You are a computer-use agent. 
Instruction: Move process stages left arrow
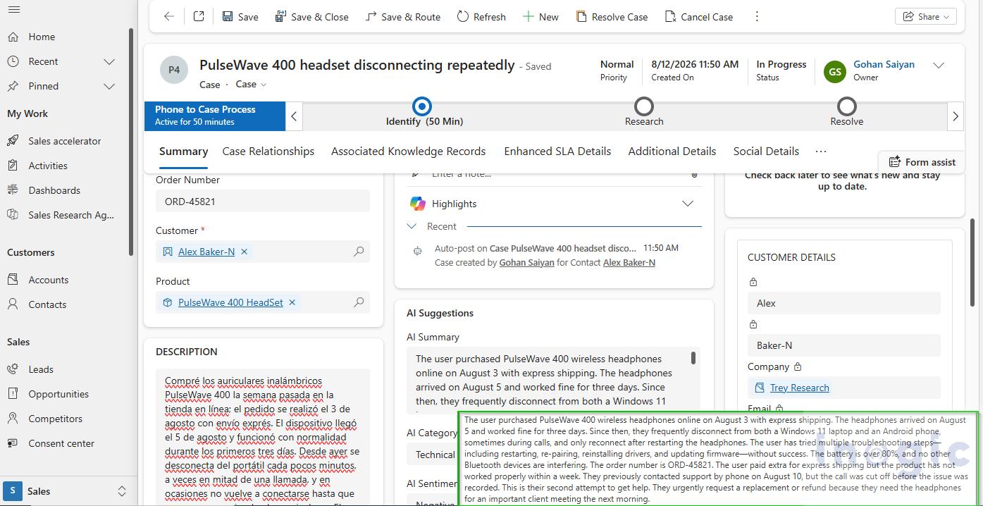pos(295,116)
